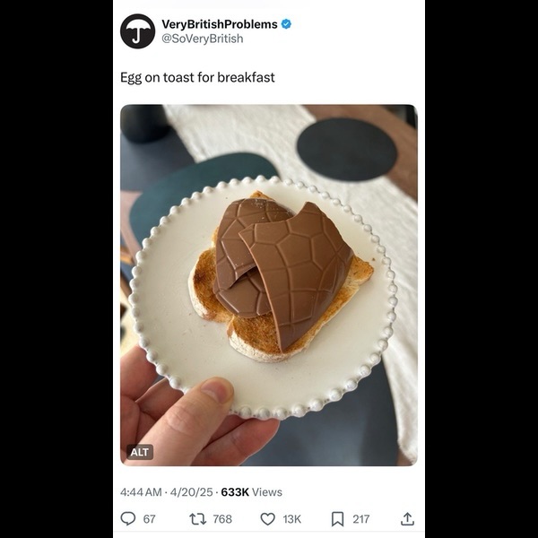Click the 768 reposts count
This screenshot has width=538, height=538.
point(221,519)
